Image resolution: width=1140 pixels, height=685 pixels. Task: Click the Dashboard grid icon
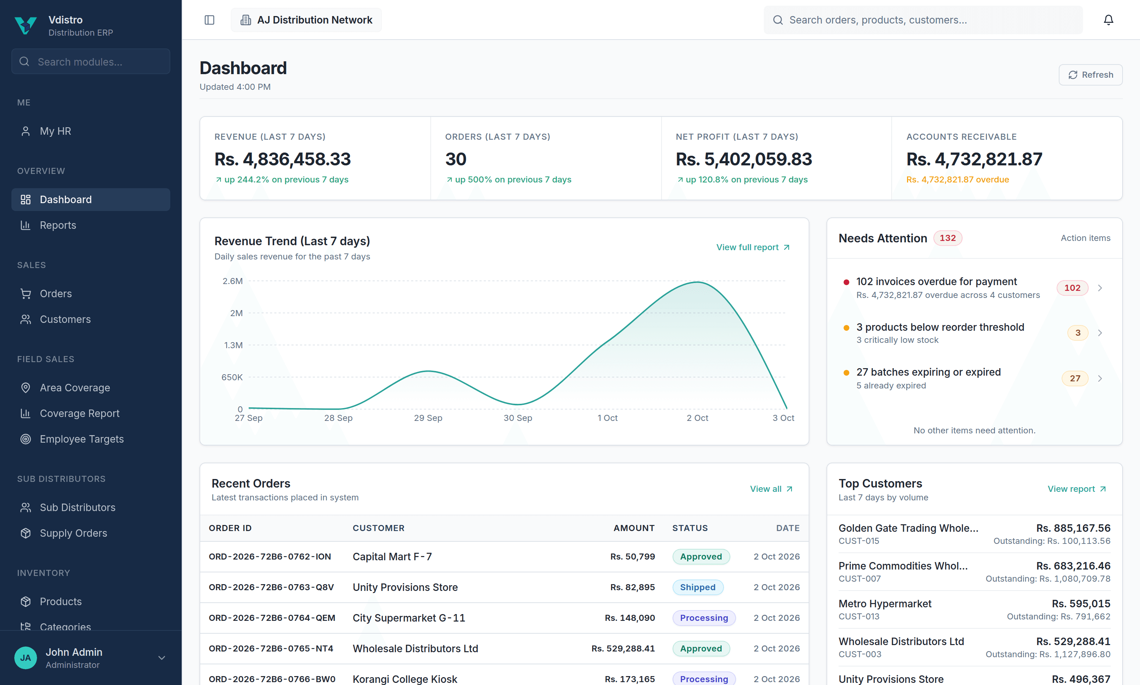(x=26, y=200)
